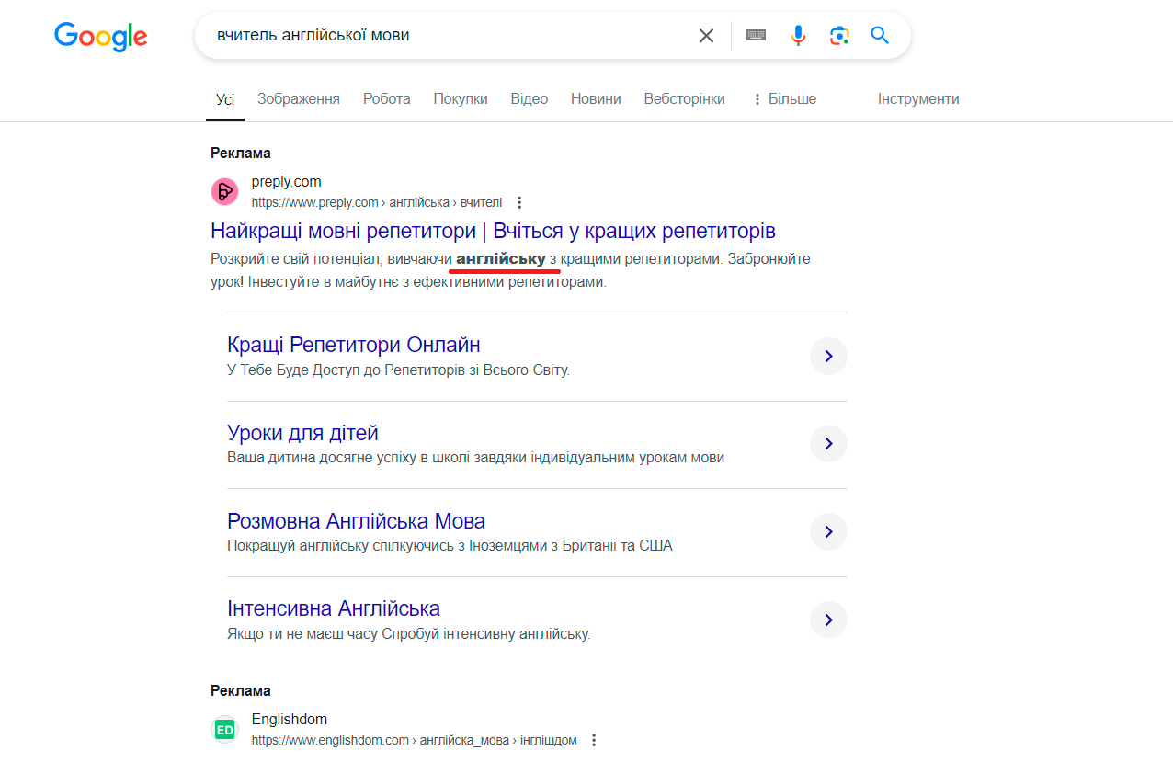Start voice search with microphone icon
Viewport: 1173px width, 762px height.
[x=798, y=36]
